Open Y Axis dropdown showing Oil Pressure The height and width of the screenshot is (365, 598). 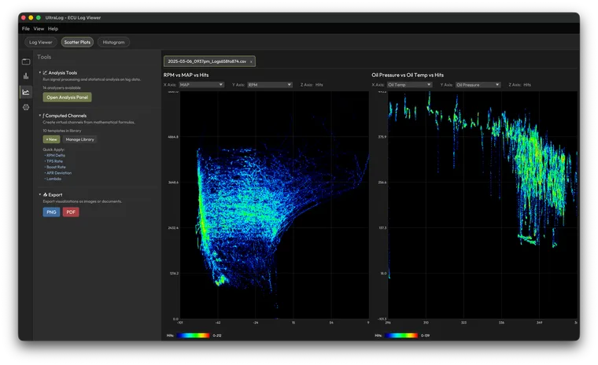click(478, 85)
